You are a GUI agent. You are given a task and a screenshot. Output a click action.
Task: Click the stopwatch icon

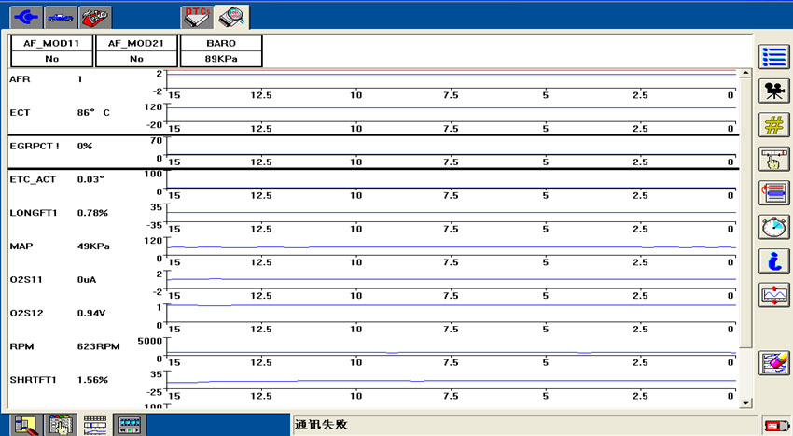773,227
